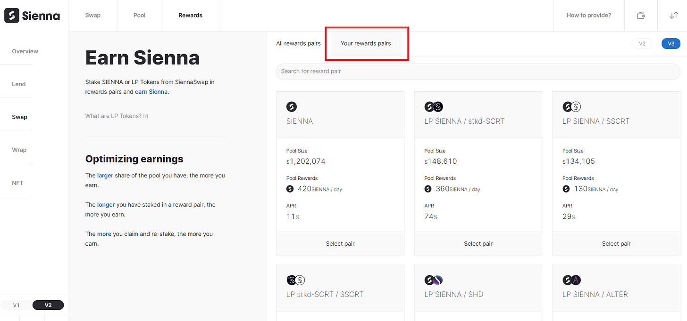
Task: Click the LP SIENNA / SSCRT pair icon
Action: [x=572, y=107]
